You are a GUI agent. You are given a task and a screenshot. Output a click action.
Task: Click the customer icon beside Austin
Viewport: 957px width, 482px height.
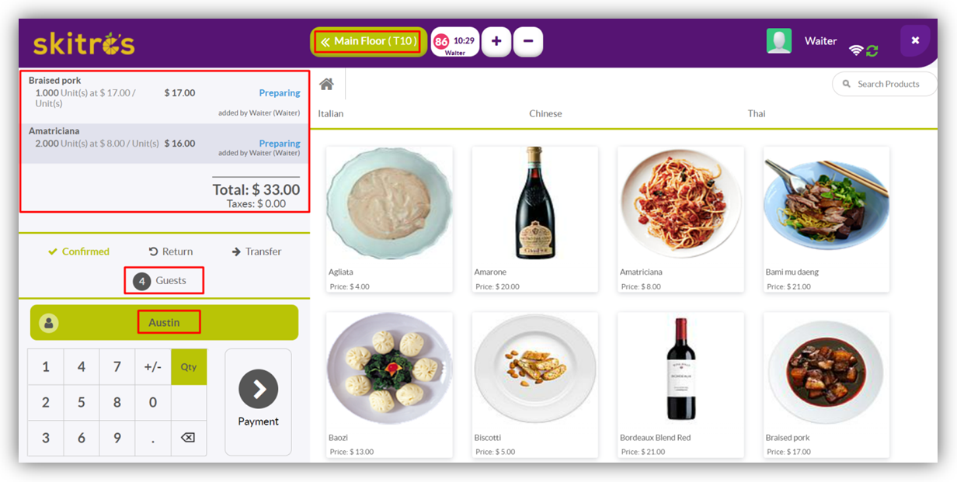point(49,323)
